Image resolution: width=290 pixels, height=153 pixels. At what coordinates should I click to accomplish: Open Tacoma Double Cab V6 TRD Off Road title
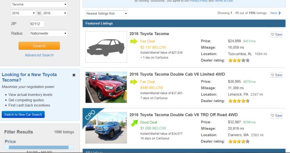[x=184, y=115]
